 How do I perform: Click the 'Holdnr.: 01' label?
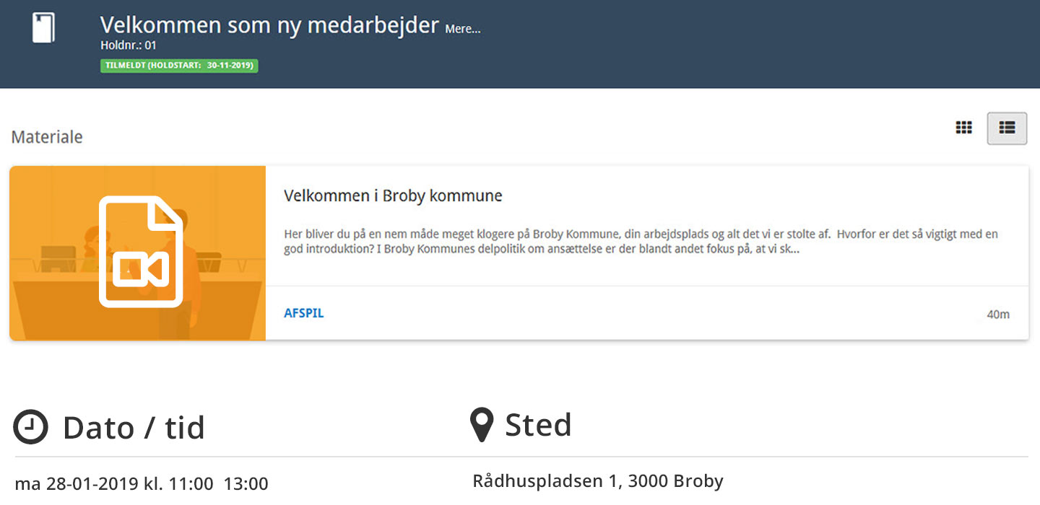coord(129,45)
